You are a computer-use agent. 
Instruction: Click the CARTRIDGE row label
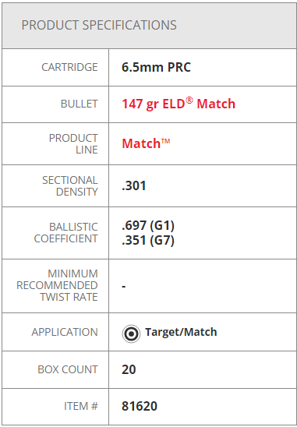tap(69, 67)
